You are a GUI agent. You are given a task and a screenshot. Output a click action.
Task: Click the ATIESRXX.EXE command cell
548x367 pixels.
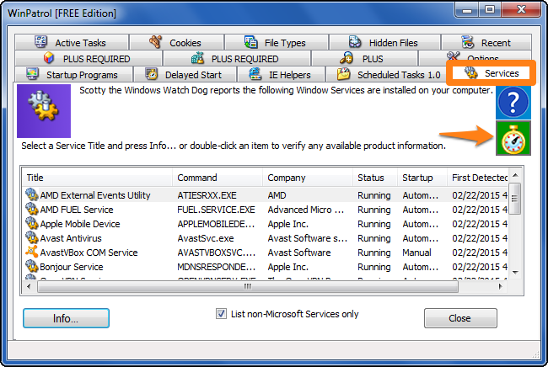coord(207,195)
